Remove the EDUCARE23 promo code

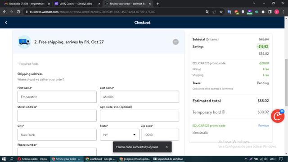[263, 126]
